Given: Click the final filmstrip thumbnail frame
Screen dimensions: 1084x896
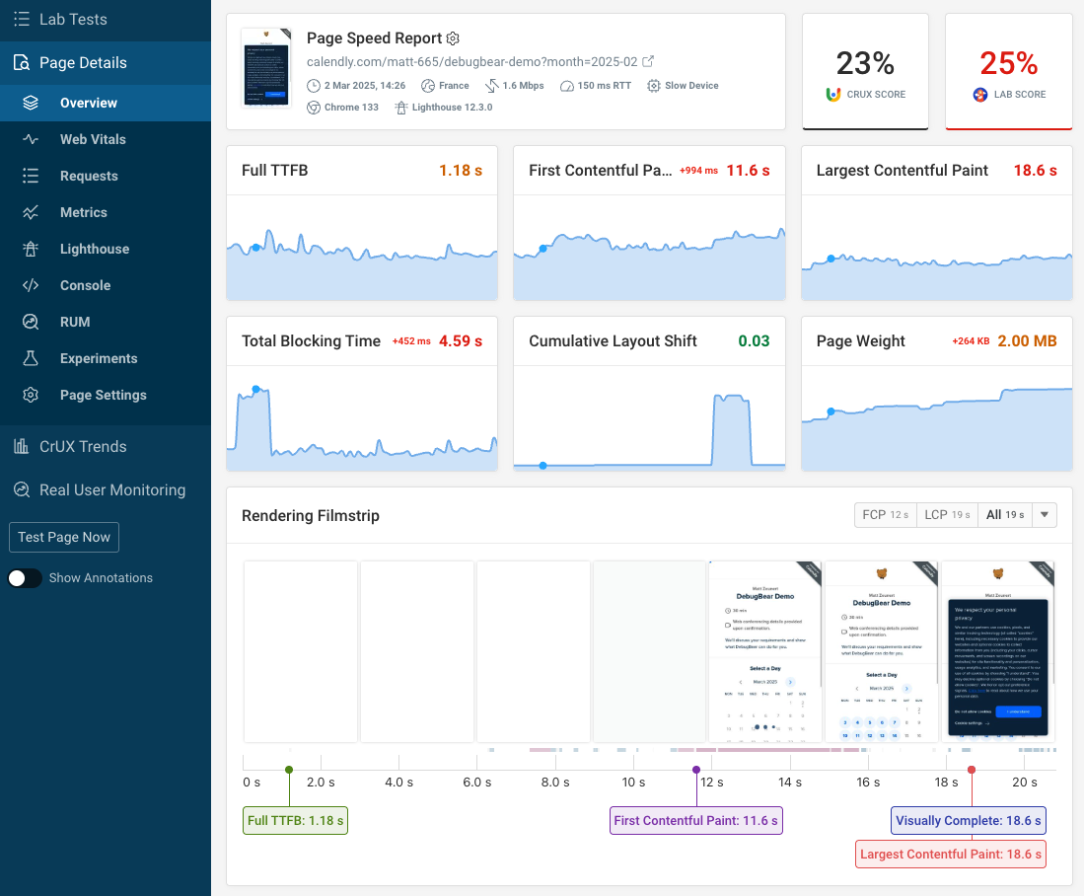Looking at the screenshot, I should pyautogui.click(x=997, y=650).
